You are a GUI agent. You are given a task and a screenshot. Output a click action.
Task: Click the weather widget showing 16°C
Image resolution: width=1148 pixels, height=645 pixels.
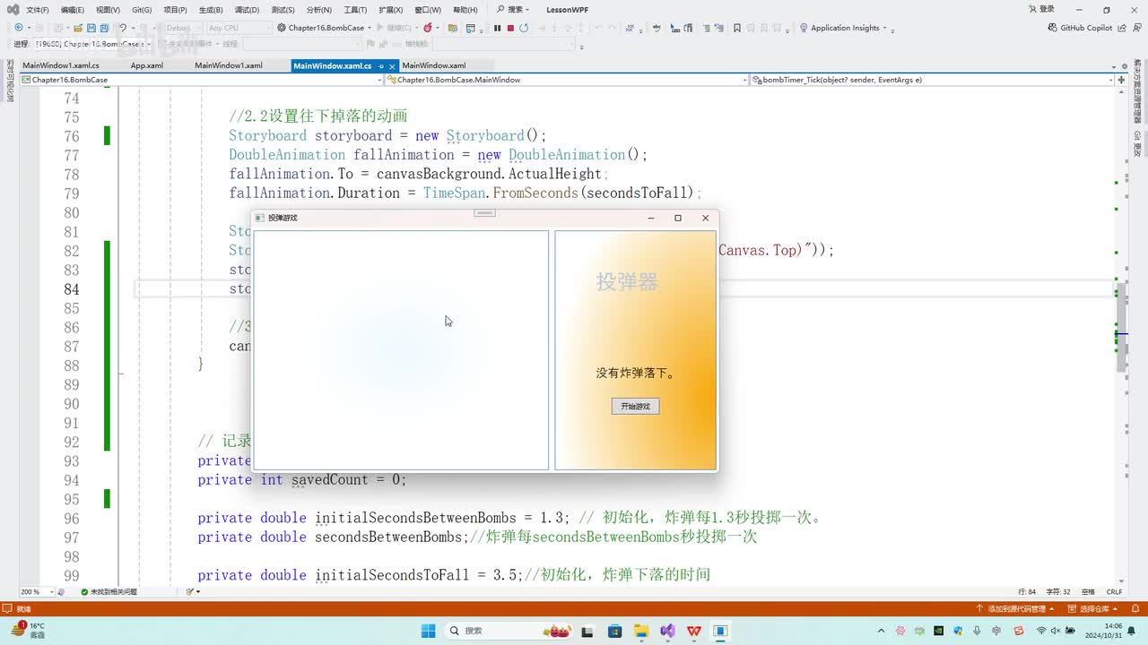click(x=27, y=630)
